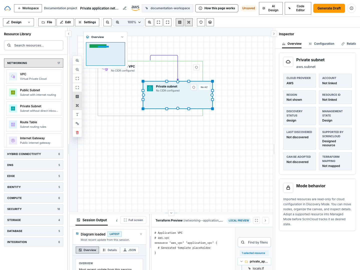Collapse the Diagram loaded entry chevron

141,234
